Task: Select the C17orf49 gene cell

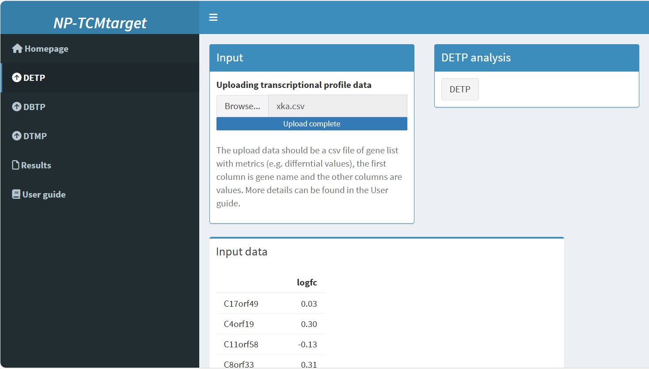Action: pyautogui.click(x=241, y=304)
